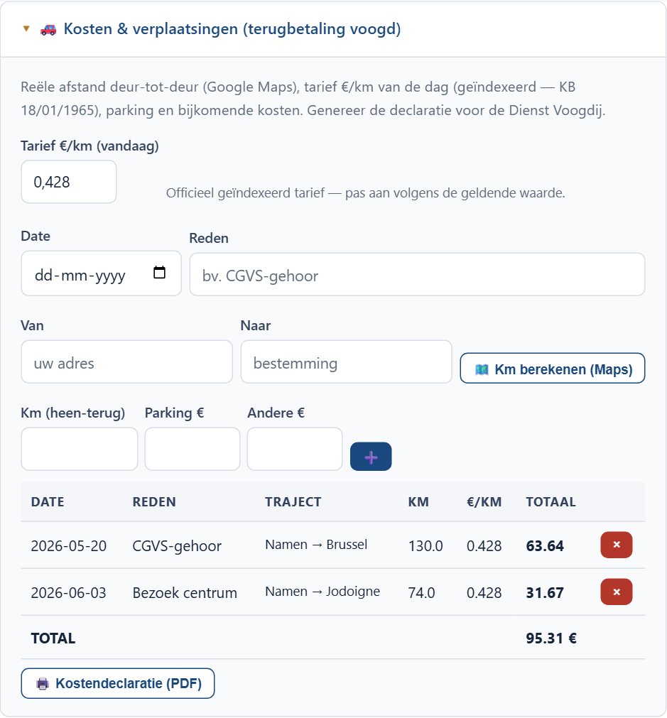Collapse the Kosten & verplaatsingen section triangle
The image size is (667, 718).
tap(26, 29)
